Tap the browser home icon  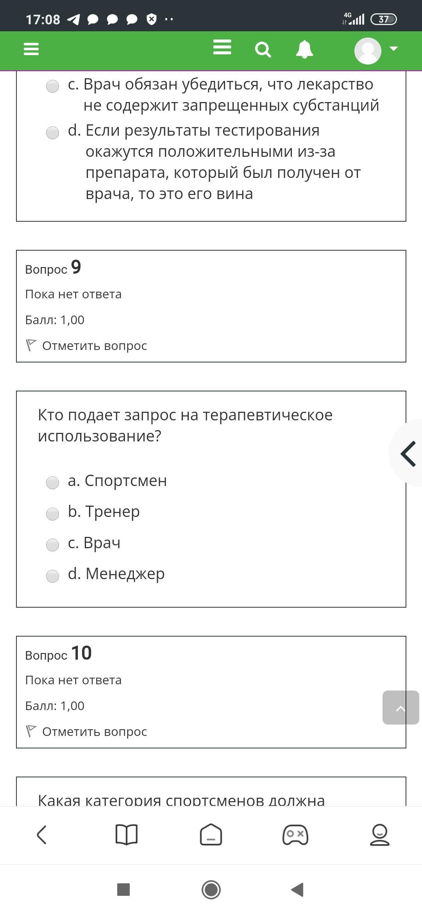click(x=211, y=835)
